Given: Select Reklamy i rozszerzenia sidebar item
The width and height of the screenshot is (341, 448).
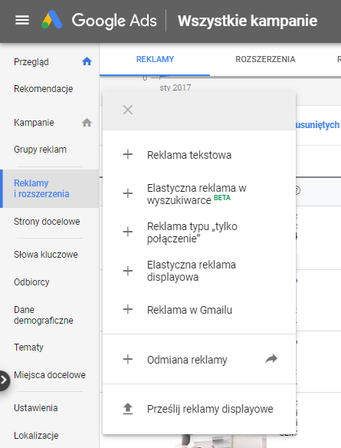Looking at the screenshot, I should pyautogui.click(x=49, y=189).
